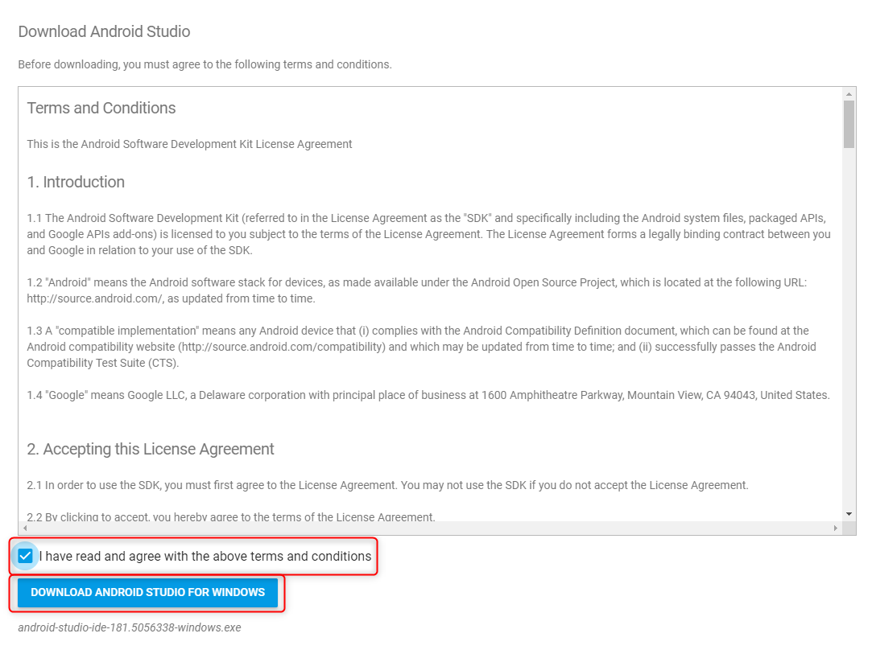The height and width of the screenshot is (654, 872).
Task: Click the terms box scroll down arrow
Action: [849, 514]
